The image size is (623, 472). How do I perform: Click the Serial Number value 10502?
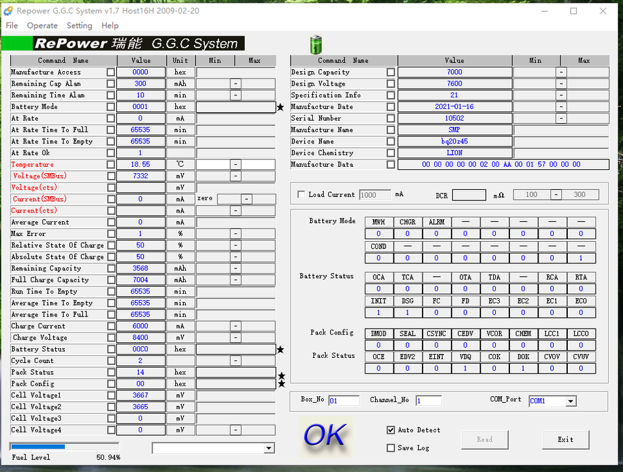[x=454, y=118]
